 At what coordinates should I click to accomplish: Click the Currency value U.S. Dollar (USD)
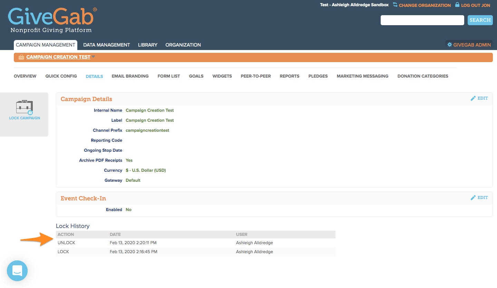click(x=146, y=170)
